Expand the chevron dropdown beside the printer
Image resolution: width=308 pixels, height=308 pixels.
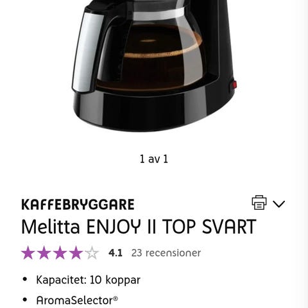coord(279,204)
